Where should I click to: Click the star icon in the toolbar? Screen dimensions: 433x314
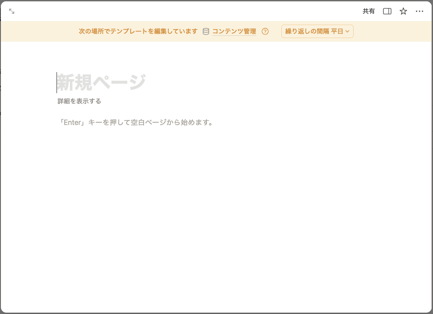pyautogui.click(x=402, y=11)
